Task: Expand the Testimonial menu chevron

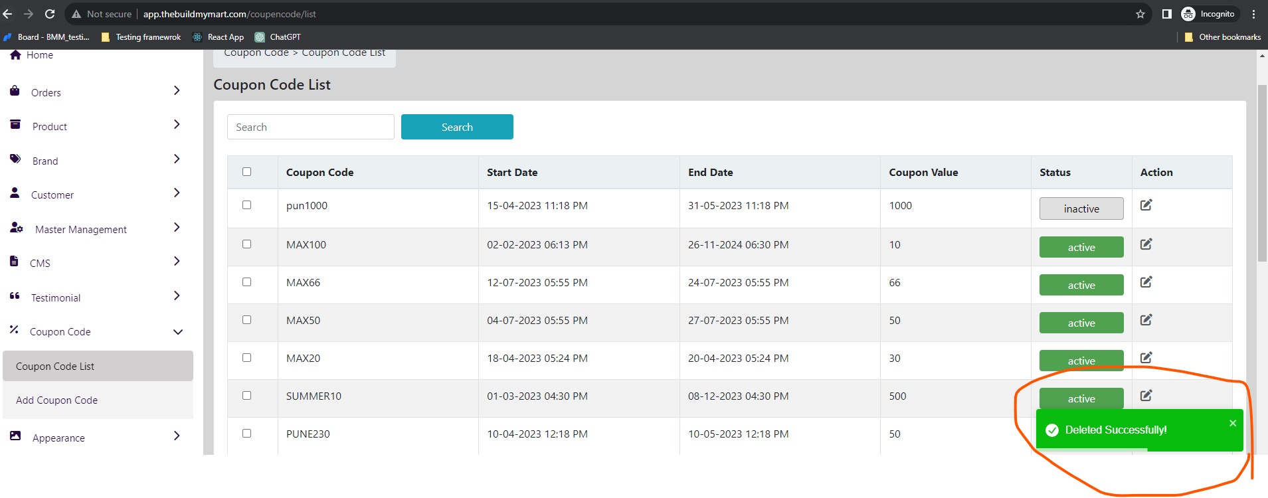Action: [177, 295]
